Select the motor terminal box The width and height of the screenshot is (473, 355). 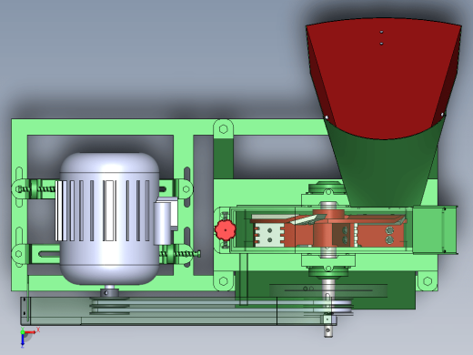tap(166, 220)
